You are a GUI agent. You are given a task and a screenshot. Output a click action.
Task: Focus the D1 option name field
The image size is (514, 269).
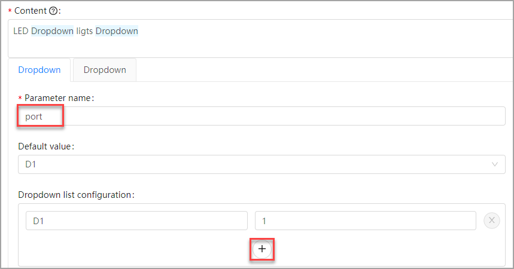(136, 221)
